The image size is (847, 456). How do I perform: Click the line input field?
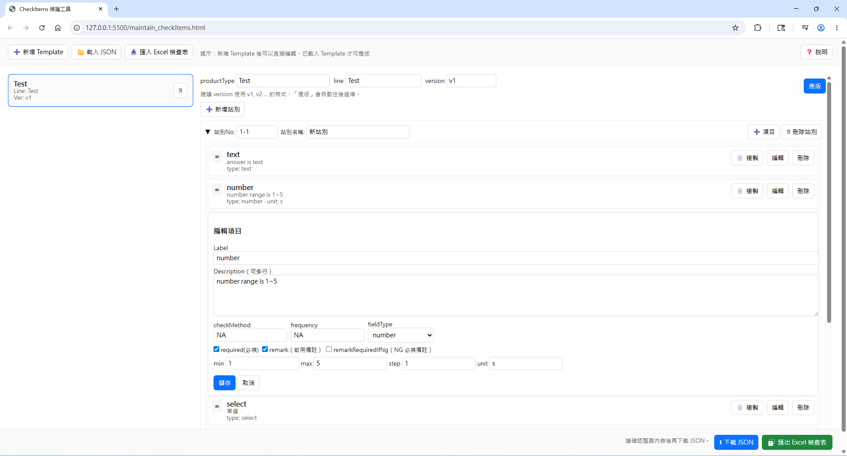(383, 81)
